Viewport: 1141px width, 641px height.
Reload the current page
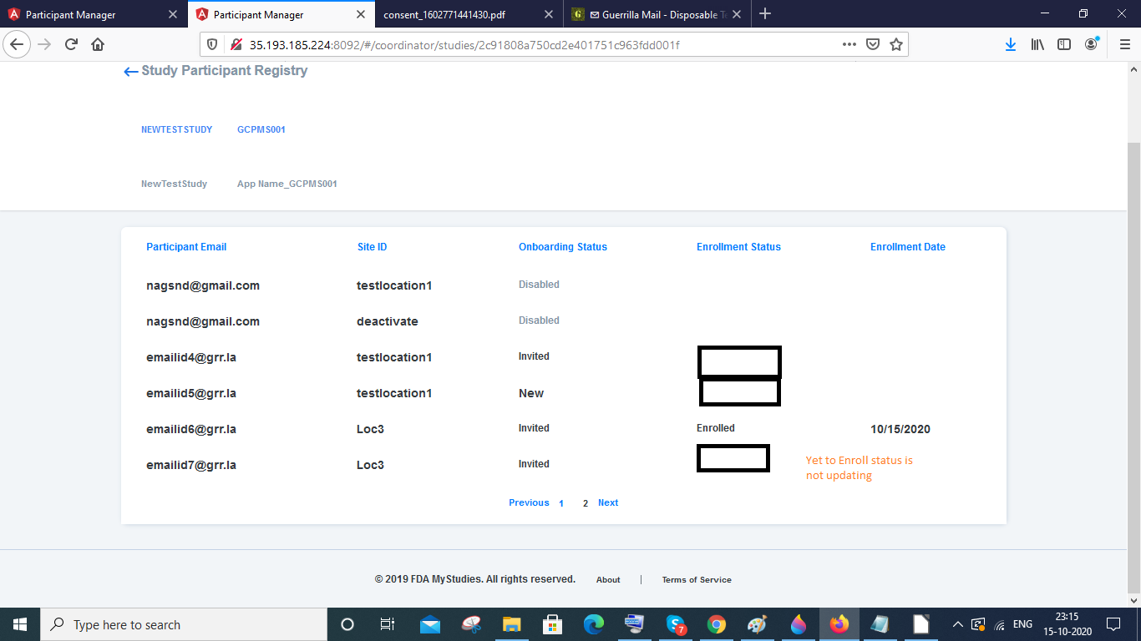(70, 44)
